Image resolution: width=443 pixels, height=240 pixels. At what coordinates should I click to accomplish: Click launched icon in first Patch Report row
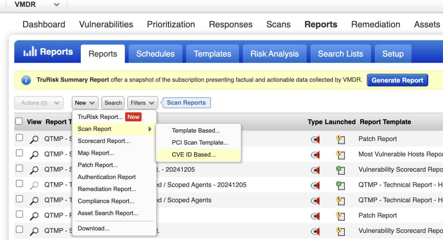pos(340,140)
